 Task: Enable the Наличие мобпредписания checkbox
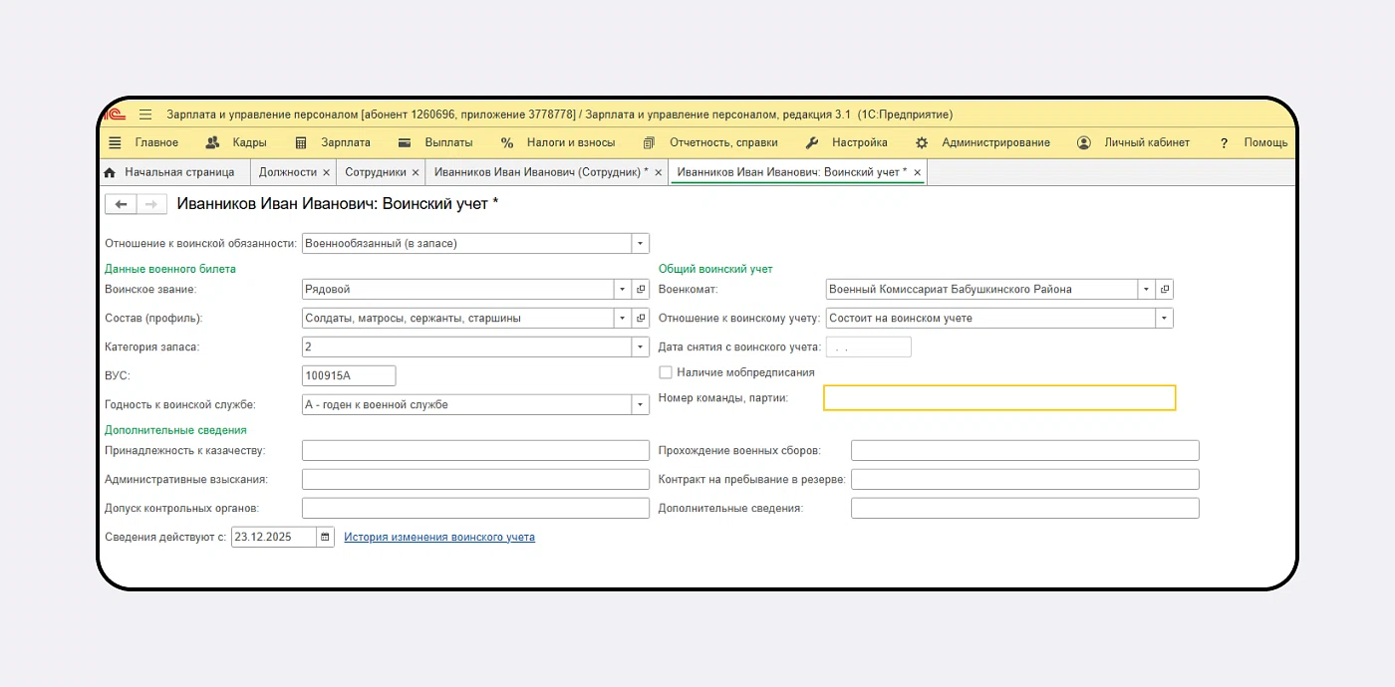pyautogui.click(x=666, y=372)
